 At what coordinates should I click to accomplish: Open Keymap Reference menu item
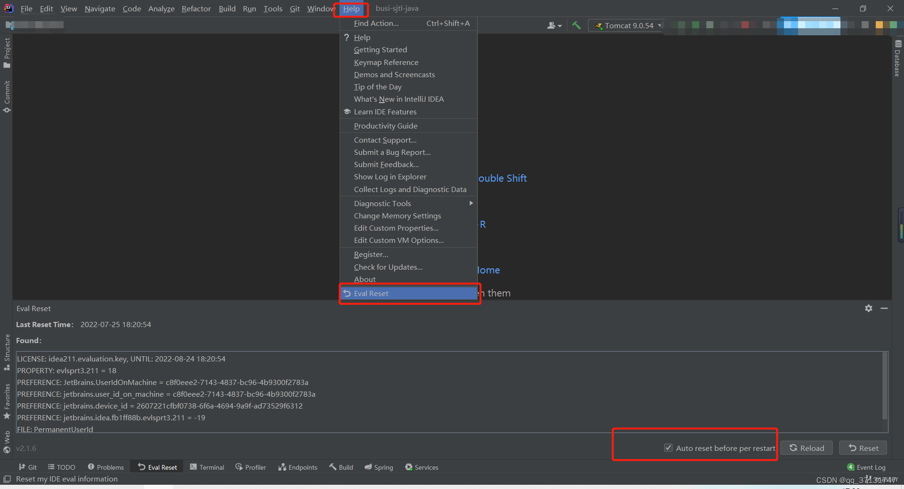(x=409, y=62)
